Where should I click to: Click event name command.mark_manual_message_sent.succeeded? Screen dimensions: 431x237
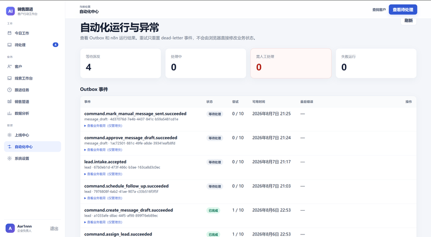[135, 113]
